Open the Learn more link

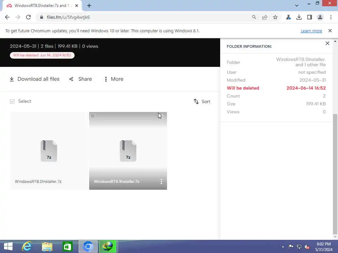coord(311,31)
